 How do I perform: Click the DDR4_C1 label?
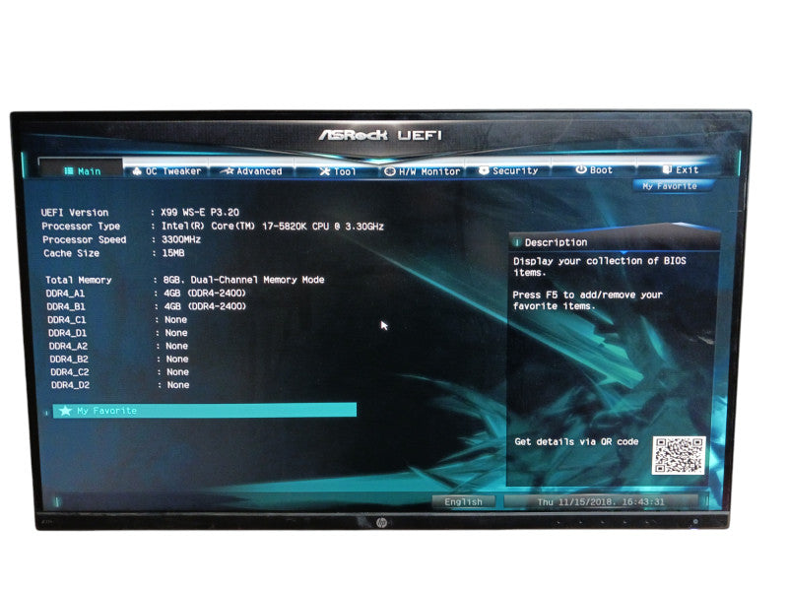coord(67,319)
